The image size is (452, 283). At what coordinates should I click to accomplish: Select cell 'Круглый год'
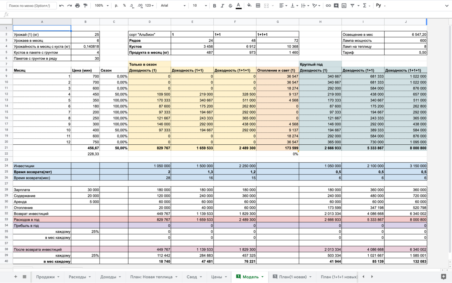pos(320,64)
